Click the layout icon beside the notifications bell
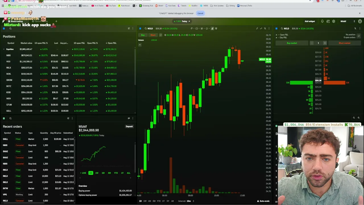 coord(328,21)
